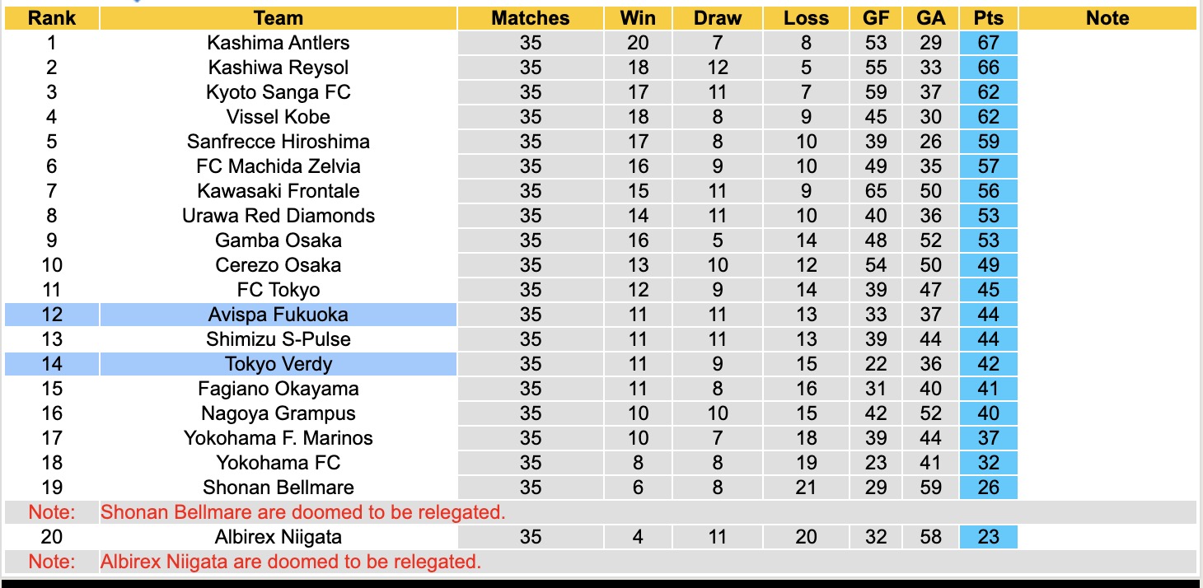Sort by the Pts column header
This screenshot has height=588, width=1203.
(x=988, y=18)
